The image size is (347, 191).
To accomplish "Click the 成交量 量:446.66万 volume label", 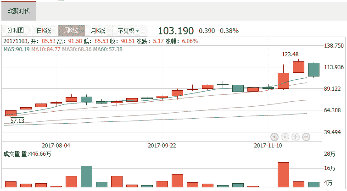I will click(27, 154).
